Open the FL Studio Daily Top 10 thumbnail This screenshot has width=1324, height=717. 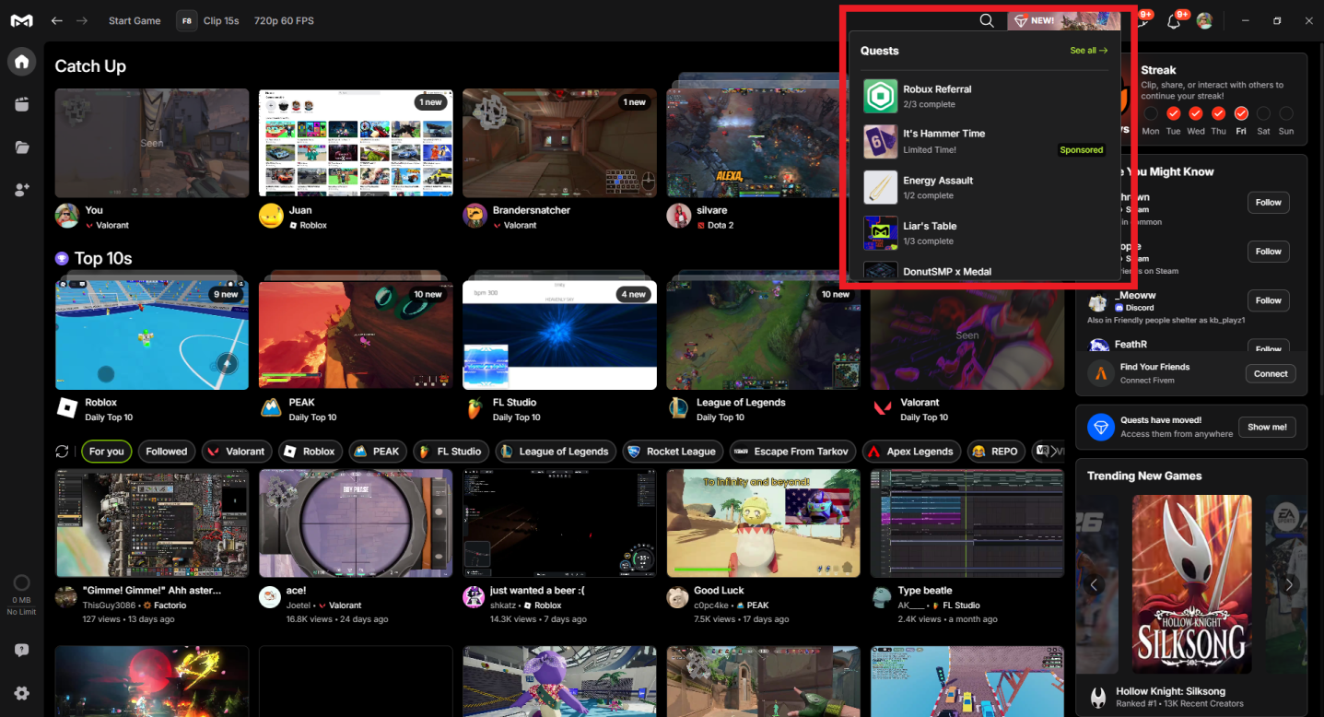coord(559,335)
